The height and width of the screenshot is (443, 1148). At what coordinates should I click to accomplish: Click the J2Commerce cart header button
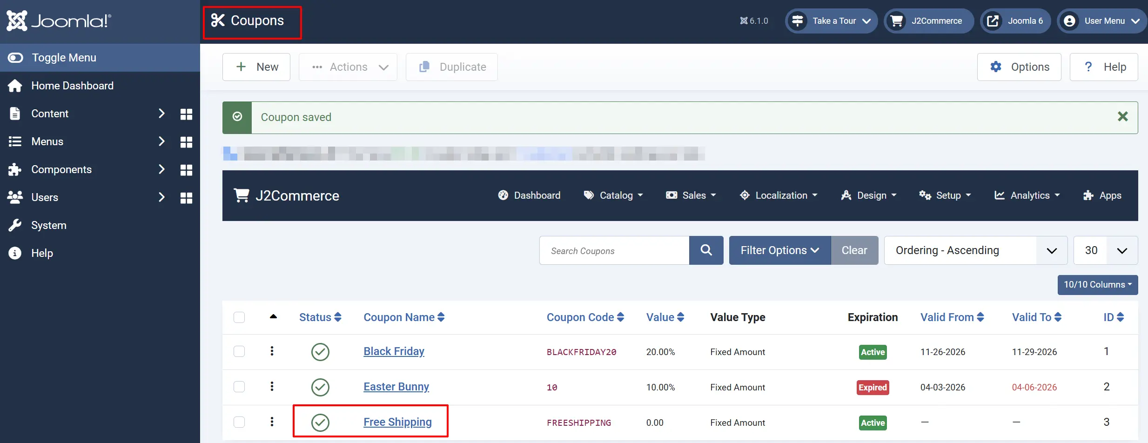[x=928, y=21]
